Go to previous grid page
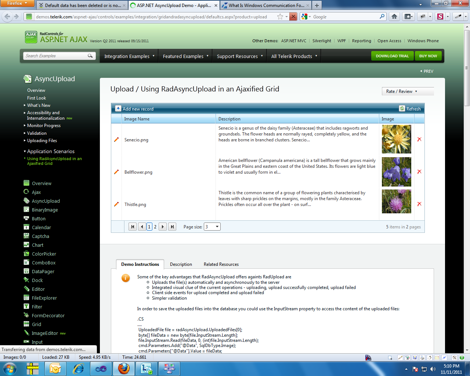 tap(142, 227)
